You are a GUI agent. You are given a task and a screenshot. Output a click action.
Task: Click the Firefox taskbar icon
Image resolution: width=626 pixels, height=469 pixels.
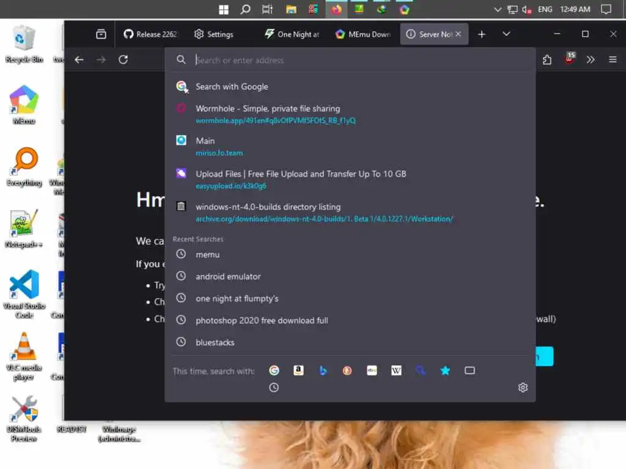tap(336, 10)
